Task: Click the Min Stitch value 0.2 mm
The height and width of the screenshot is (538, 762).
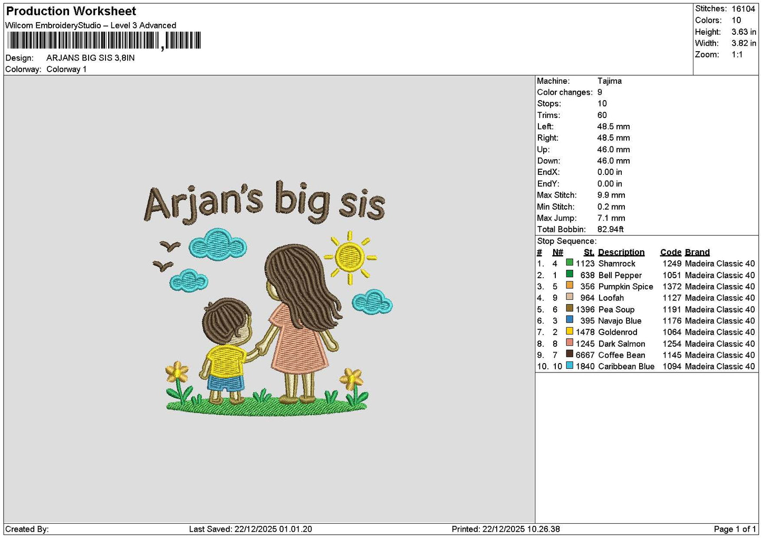Action: coord(611,207)
